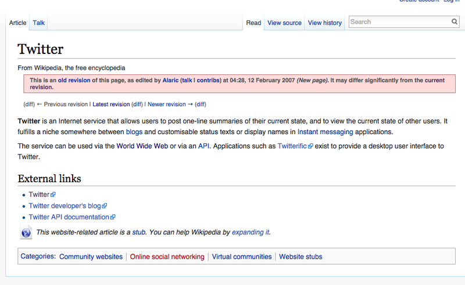
Task: Open the Instant messaging link
Action: pos(325,132)
